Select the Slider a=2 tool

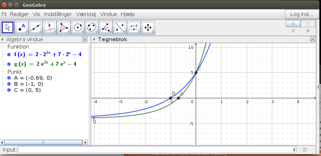pyautogui.click(x=134, y=27)
